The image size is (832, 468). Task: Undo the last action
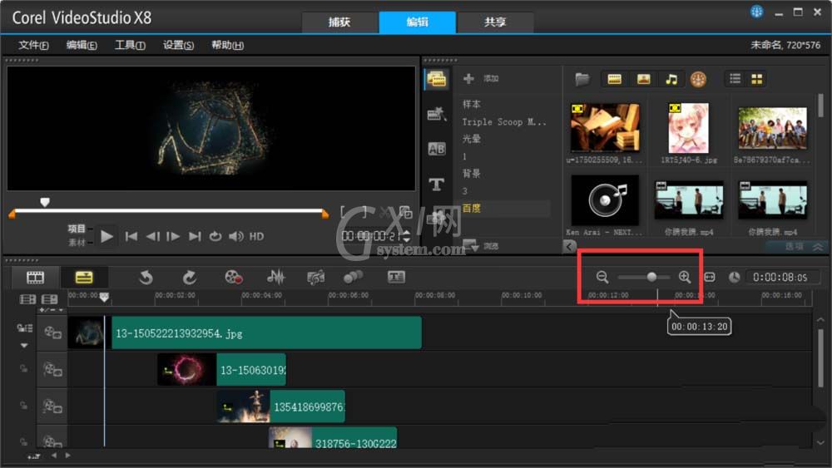146,277
